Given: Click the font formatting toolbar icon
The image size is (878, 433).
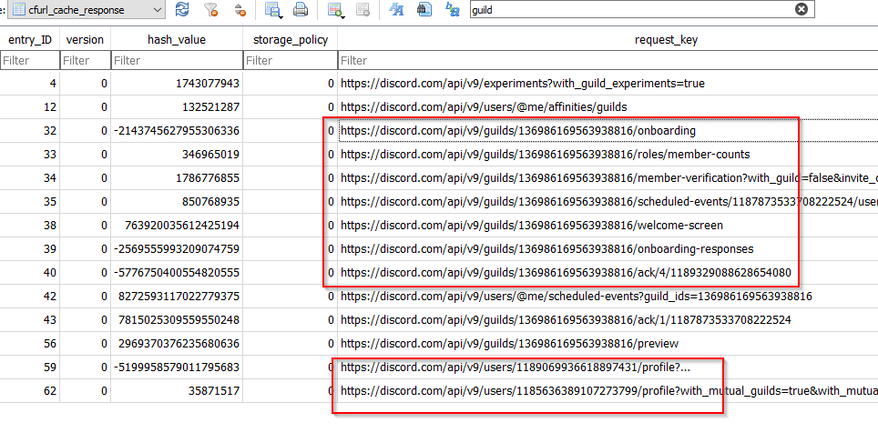Looking at the screenshot, I should pos(396,9).
